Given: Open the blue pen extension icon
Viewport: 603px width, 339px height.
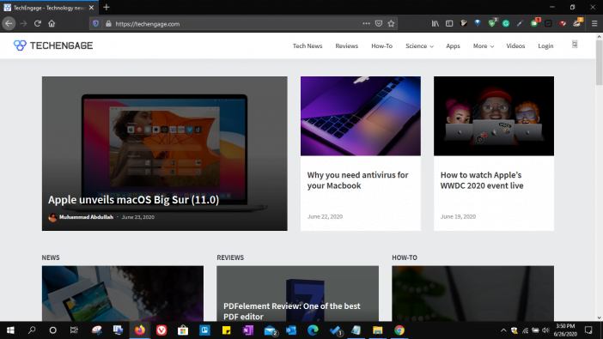Looking at the screenshot, I should tap(520, 23).
